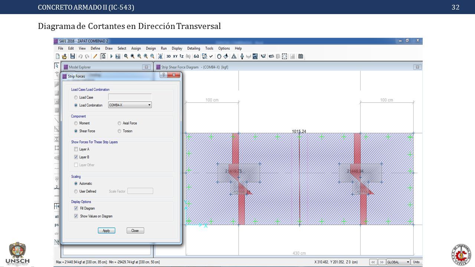Toggle Show Values on Diagram checkbox
The width and height of the screenshot is (475, 267).
(76, 216)
